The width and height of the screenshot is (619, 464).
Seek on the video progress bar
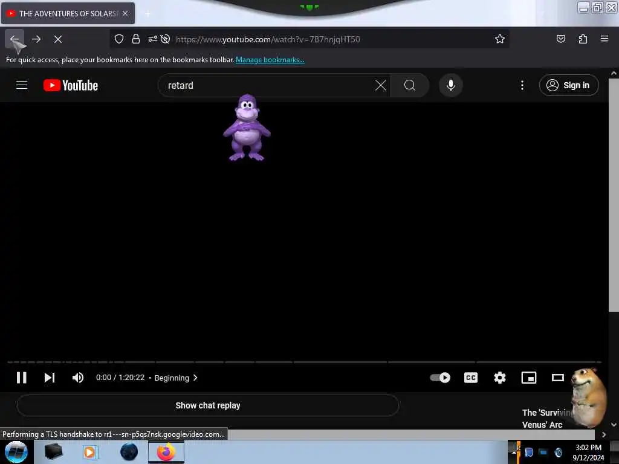click(304, 362)
